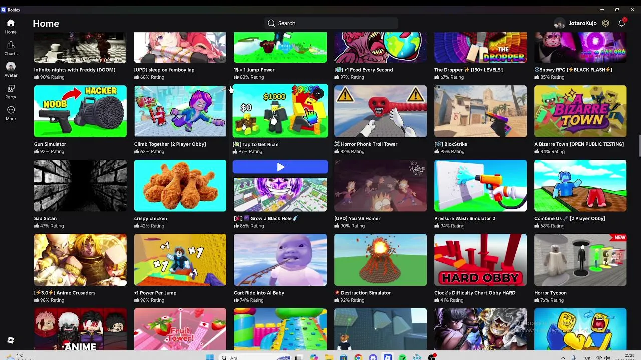Open the Fruit Tower! game thumbnail
This screenshot has width=641, height=360.
pos(180,329)
